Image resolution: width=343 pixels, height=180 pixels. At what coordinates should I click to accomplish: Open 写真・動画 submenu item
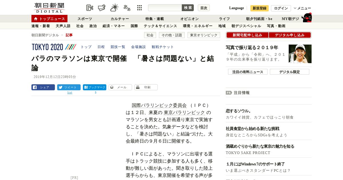[x=276, y=26]
